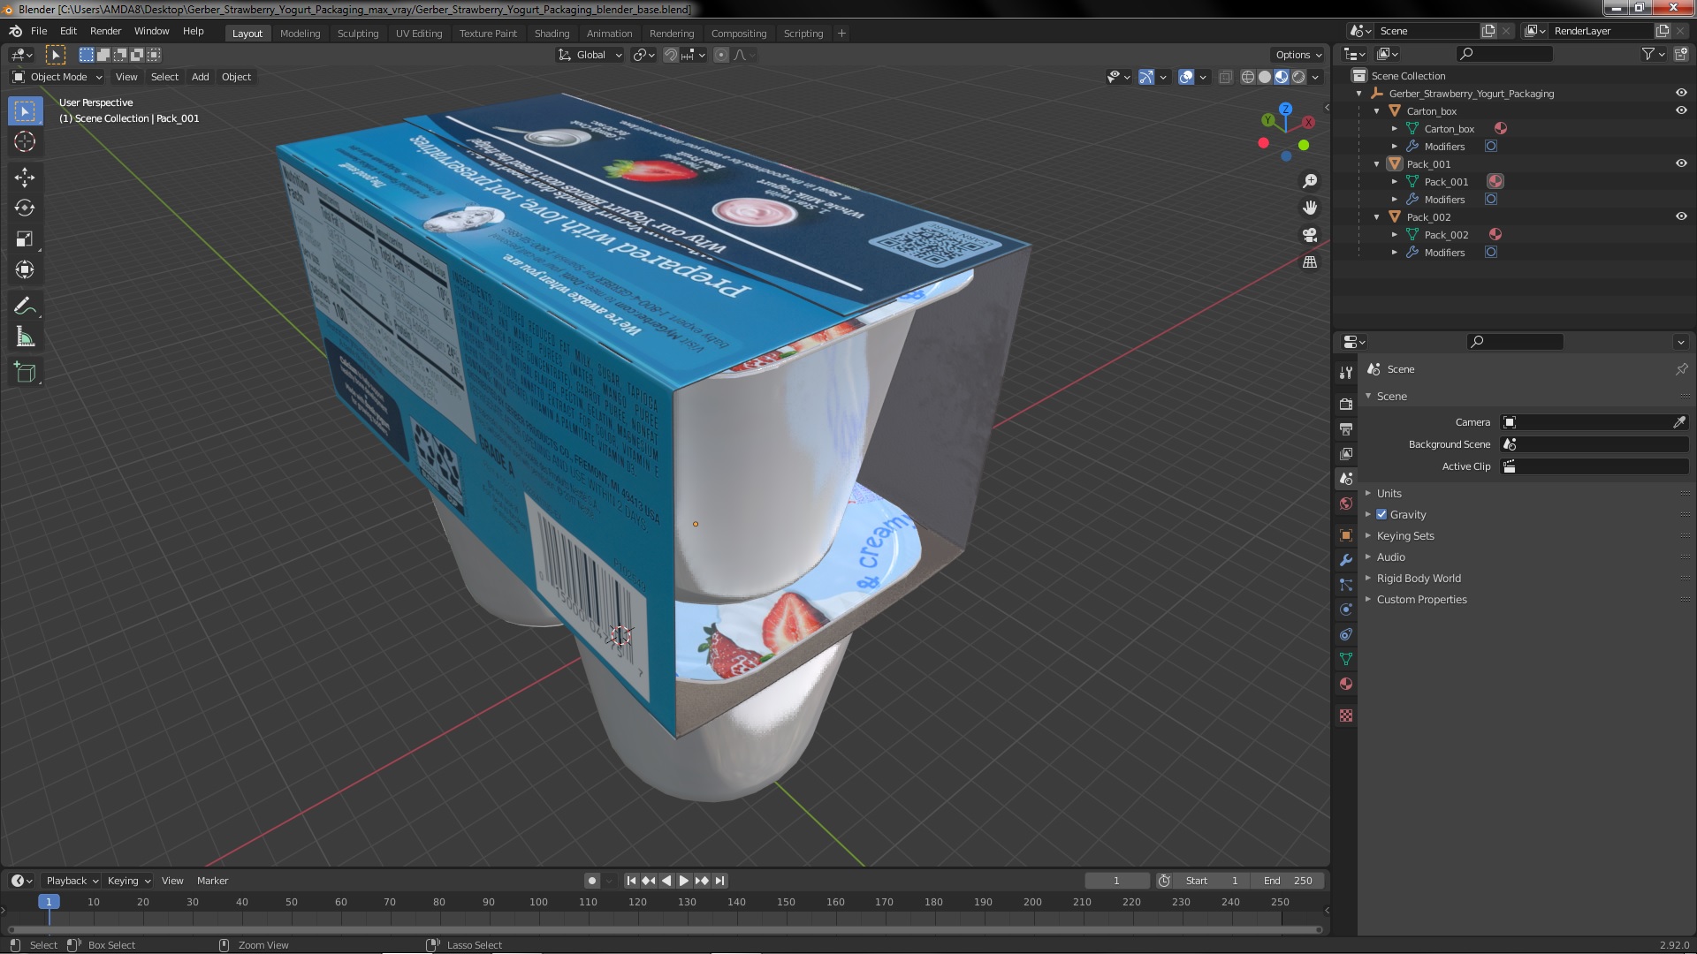Image resolution: width=1697 pixels, height=954 pixels.
Task: Select the Add Cube tool
Action: pyautogui.click(x=25, y=373)
